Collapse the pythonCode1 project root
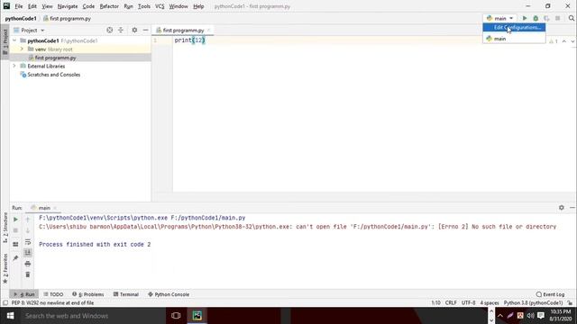The image size is (577, 324). [14, 40]
